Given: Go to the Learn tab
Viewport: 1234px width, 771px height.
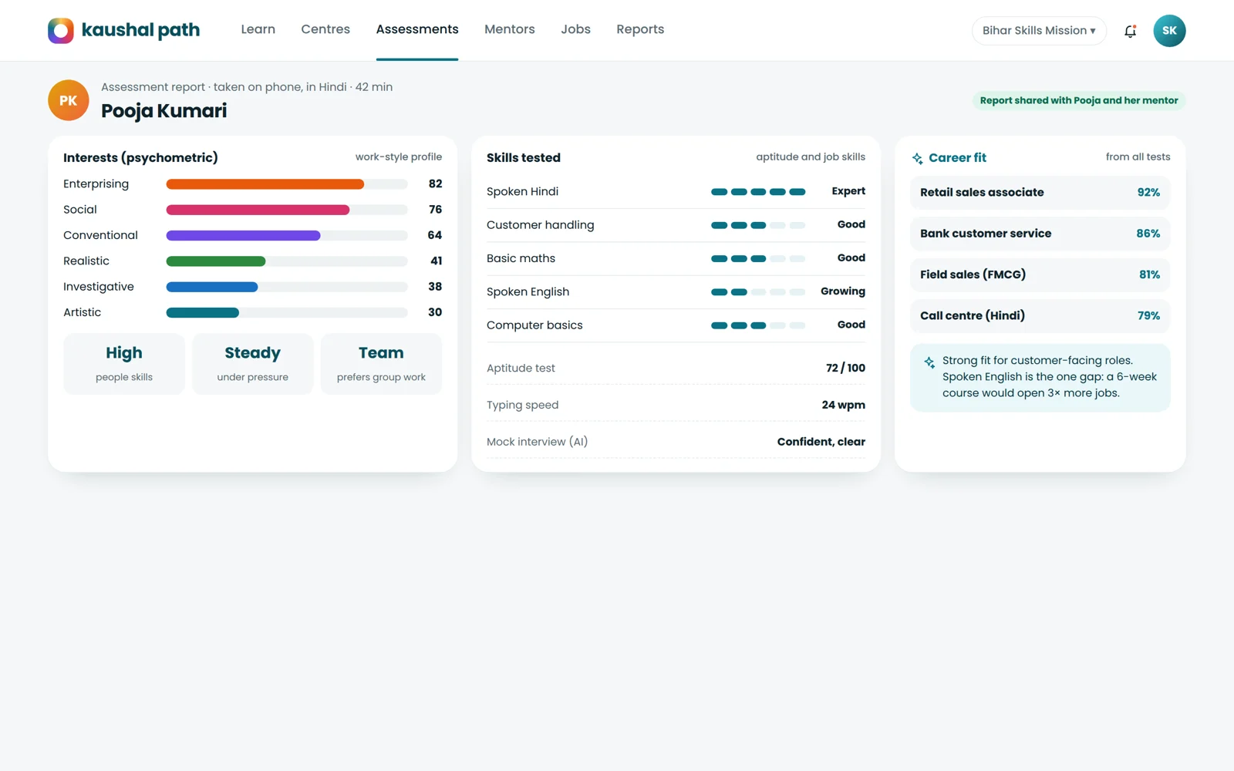Looking at the screenshot, I should [258, 29].
